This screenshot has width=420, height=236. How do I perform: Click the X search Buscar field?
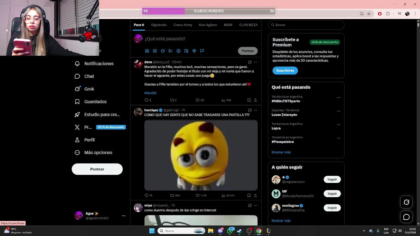pyautogui.click(x=306, y=25)
